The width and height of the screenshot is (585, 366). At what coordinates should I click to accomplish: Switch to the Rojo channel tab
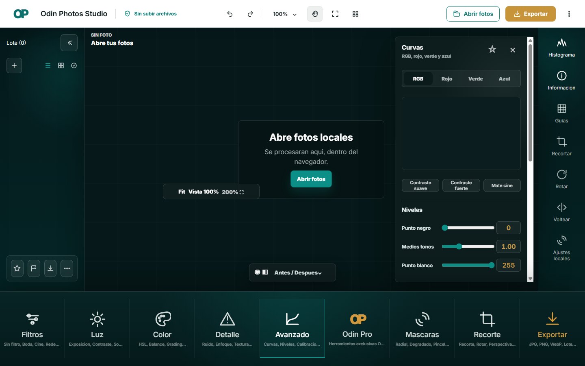447,79
